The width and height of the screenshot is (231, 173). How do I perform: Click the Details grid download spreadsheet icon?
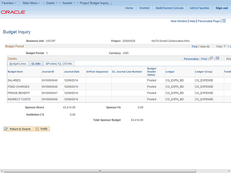coord(217,58)
